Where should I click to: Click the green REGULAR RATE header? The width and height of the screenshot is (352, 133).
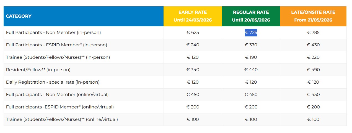251,16
